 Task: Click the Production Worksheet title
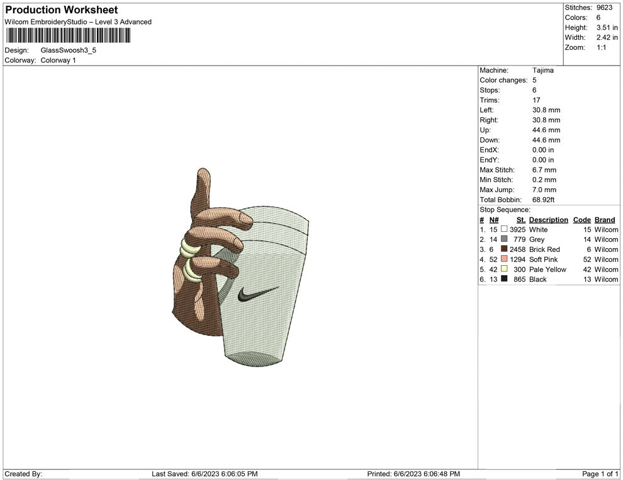62,10
